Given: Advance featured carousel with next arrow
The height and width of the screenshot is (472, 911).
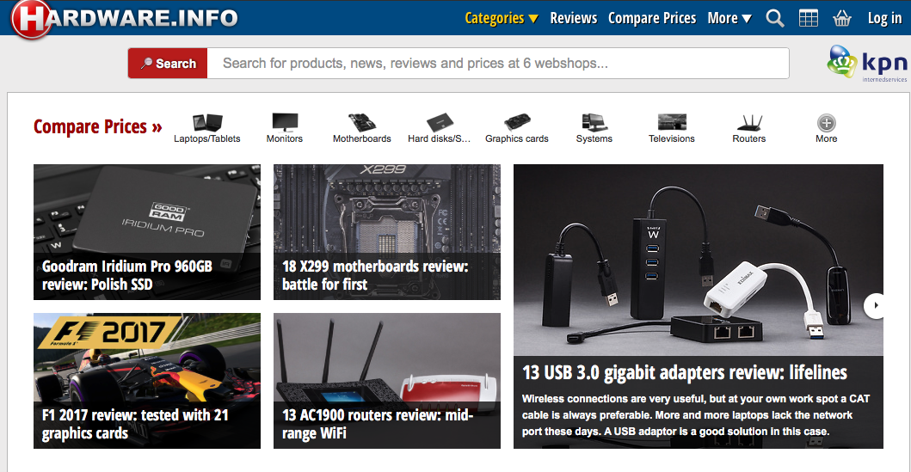Looking at the screenshot, I should point(874,306).
